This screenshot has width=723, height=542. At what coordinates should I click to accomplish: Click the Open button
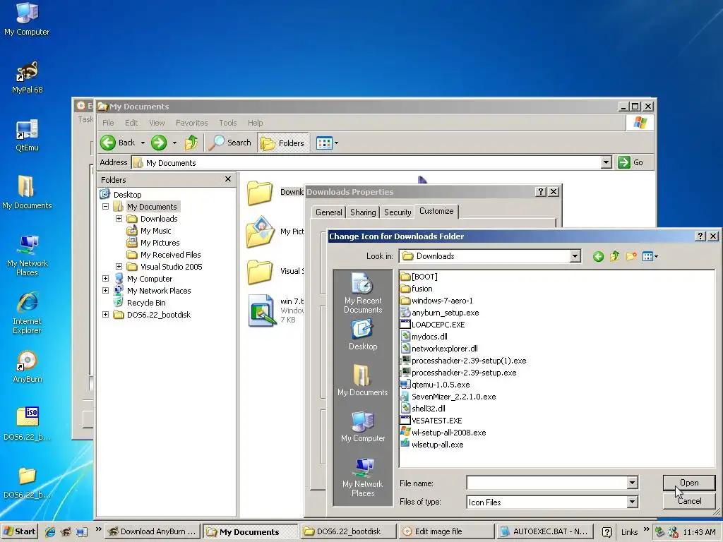[689, 483]
